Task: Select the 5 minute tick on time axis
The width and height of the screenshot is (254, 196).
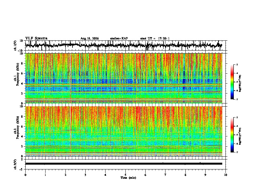Action: (x=125, y=175)
